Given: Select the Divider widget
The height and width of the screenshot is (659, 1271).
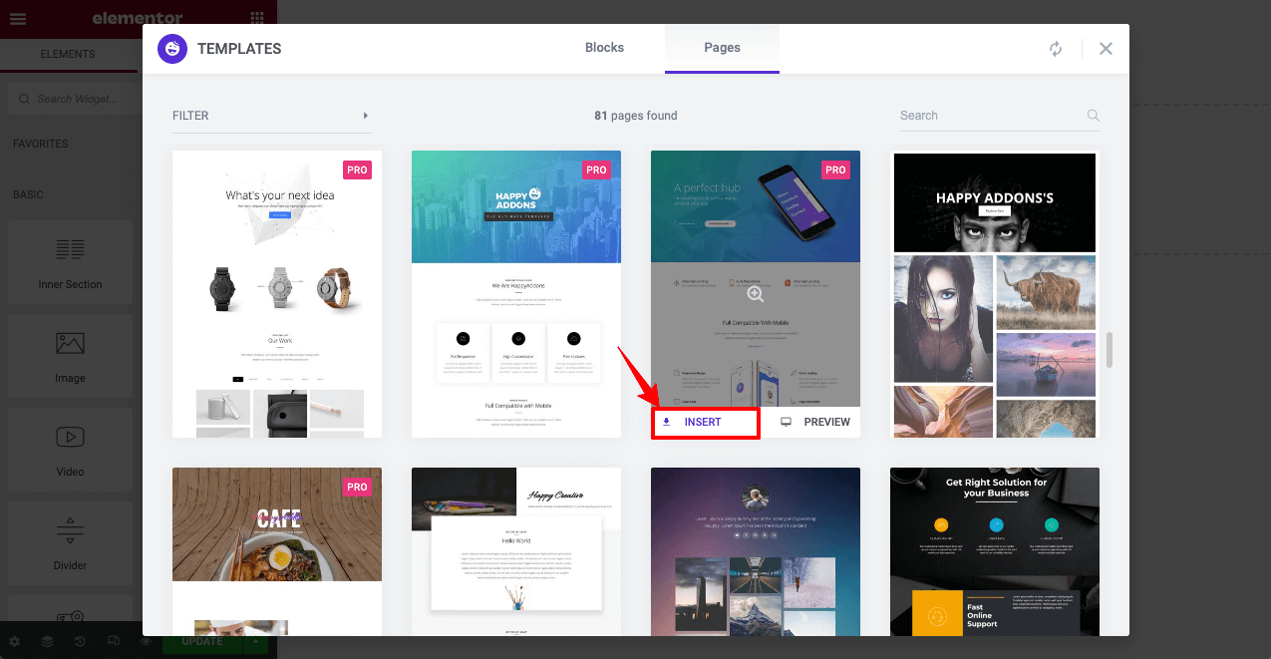Looking at the screenshot, I should click(70, 544).
